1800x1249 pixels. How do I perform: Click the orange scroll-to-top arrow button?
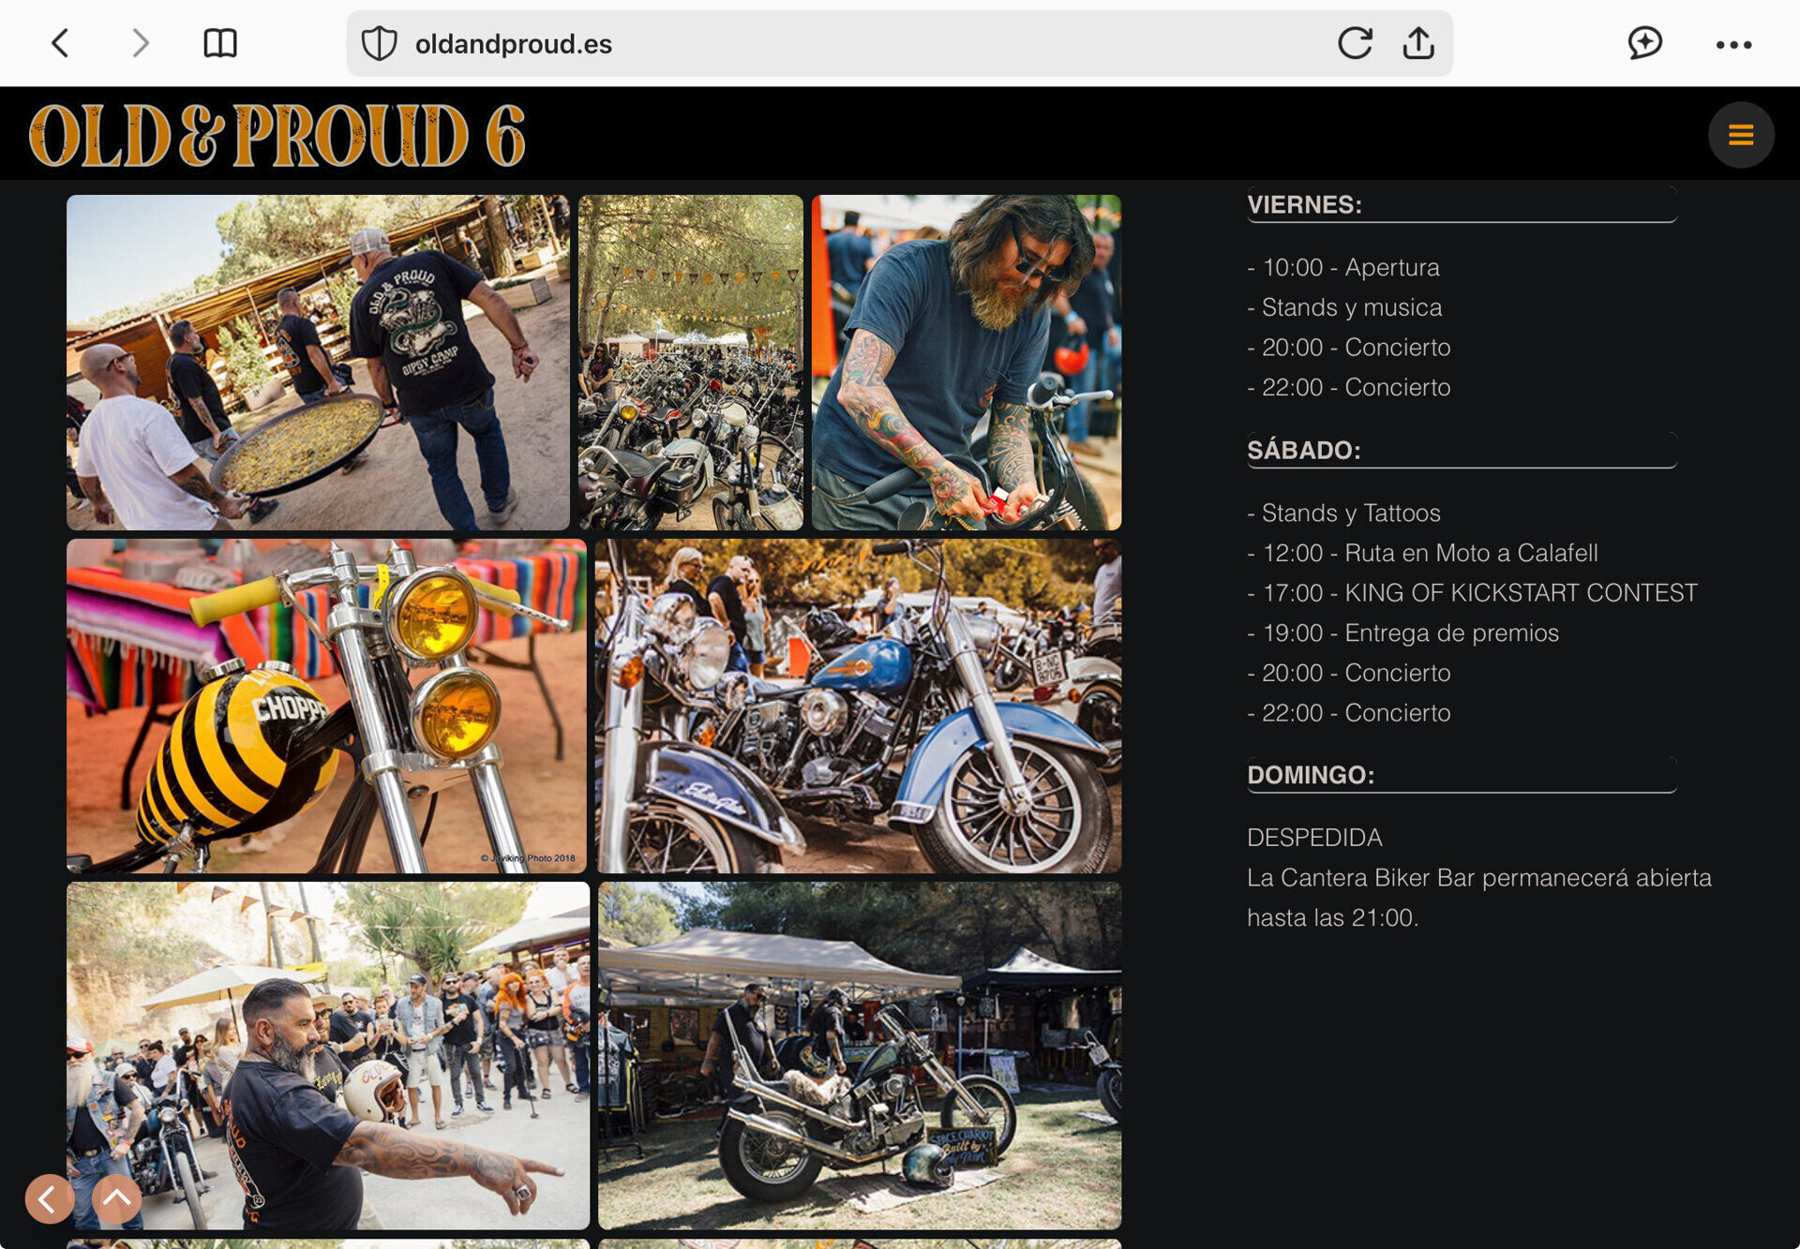tap(117, 1198)
